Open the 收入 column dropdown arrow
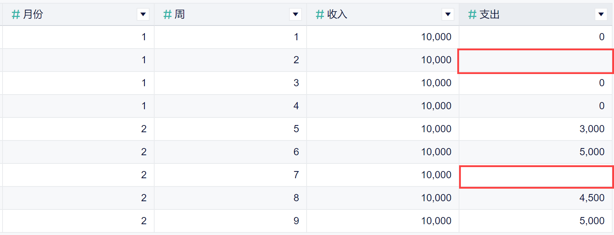The width and height of the screenshot is (614, 235). click(x=448, y=14)
